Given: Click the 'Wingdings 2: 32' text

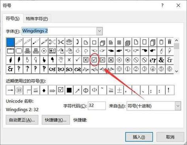Looking at the screenshot, I should pos(22,110).
